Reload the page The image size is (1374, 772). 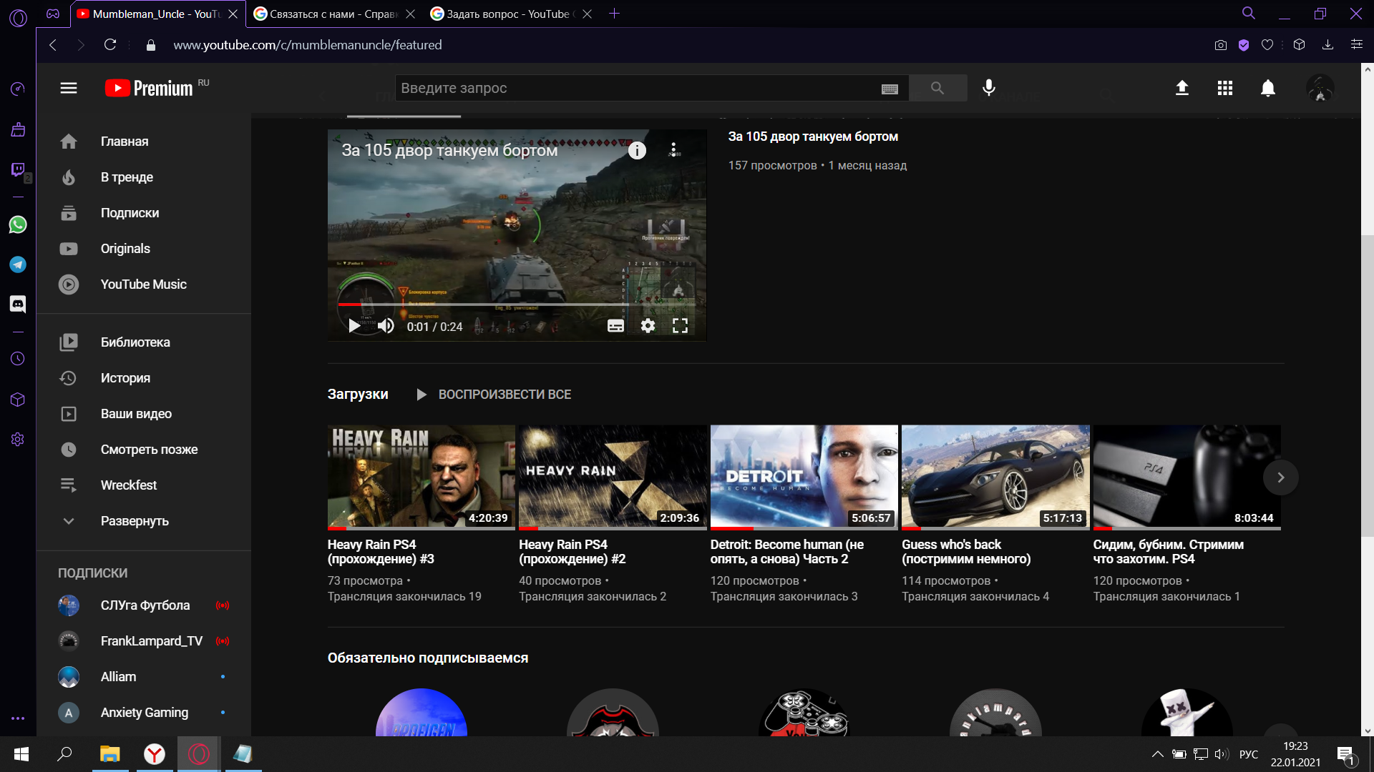[110, 44]
